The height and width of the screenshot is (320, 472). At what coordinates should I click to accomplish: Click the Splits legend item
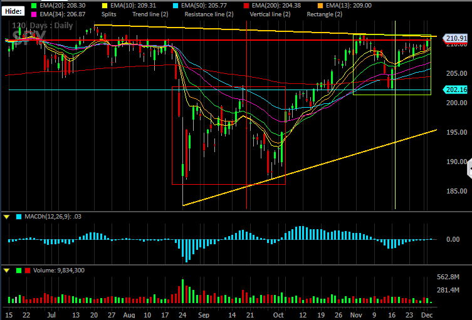point(108,14)
